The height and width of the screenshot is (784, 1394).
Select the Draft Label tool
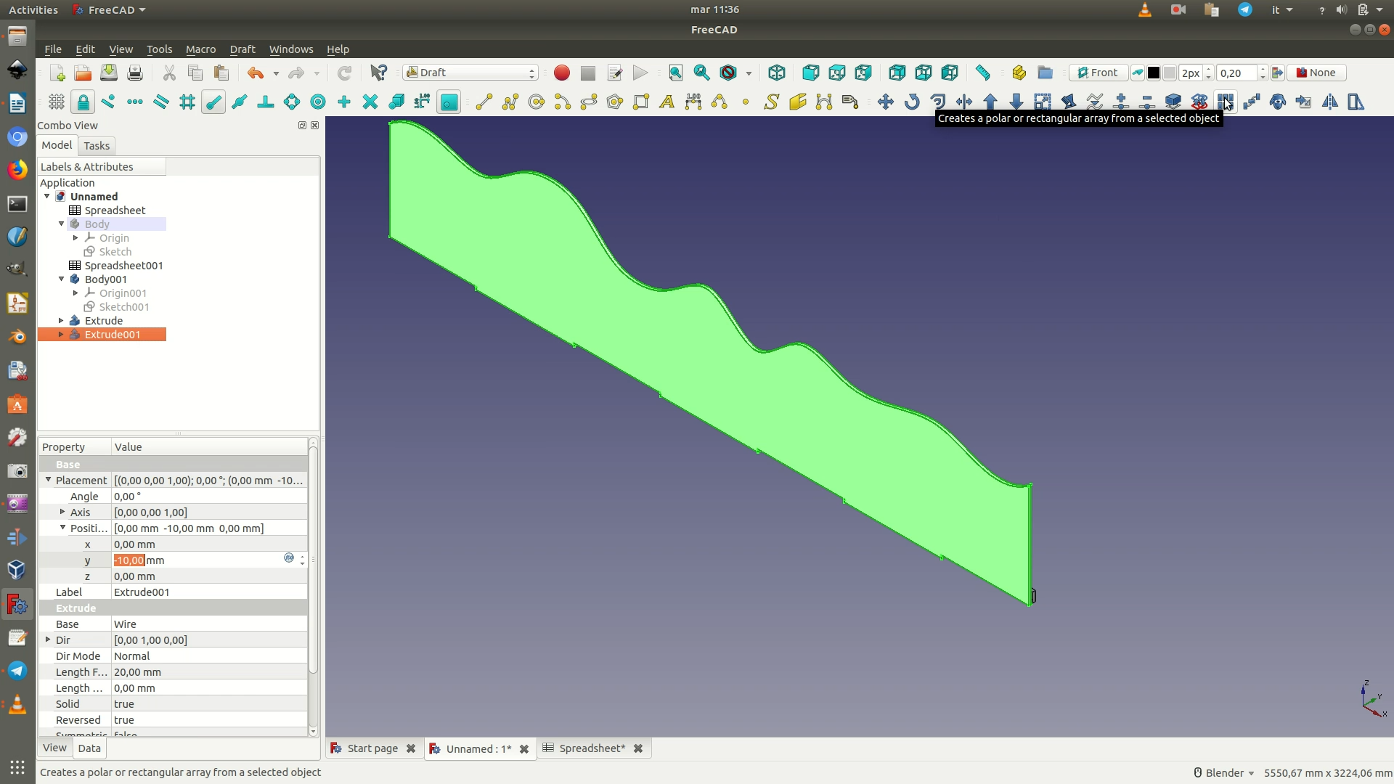pos(850,102)
